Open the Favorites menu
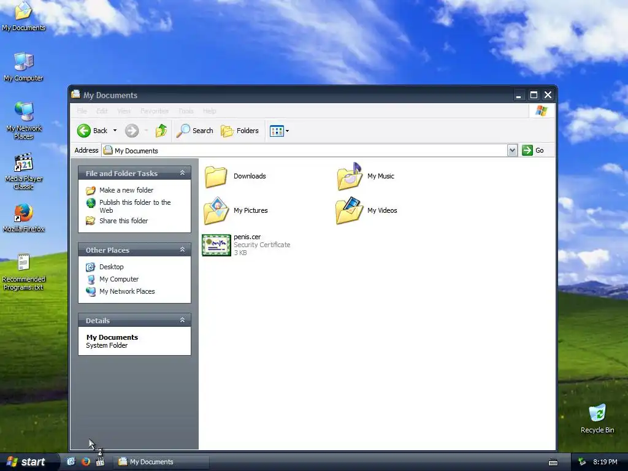This screenshot has height=471, width=628. pos(154,111)
